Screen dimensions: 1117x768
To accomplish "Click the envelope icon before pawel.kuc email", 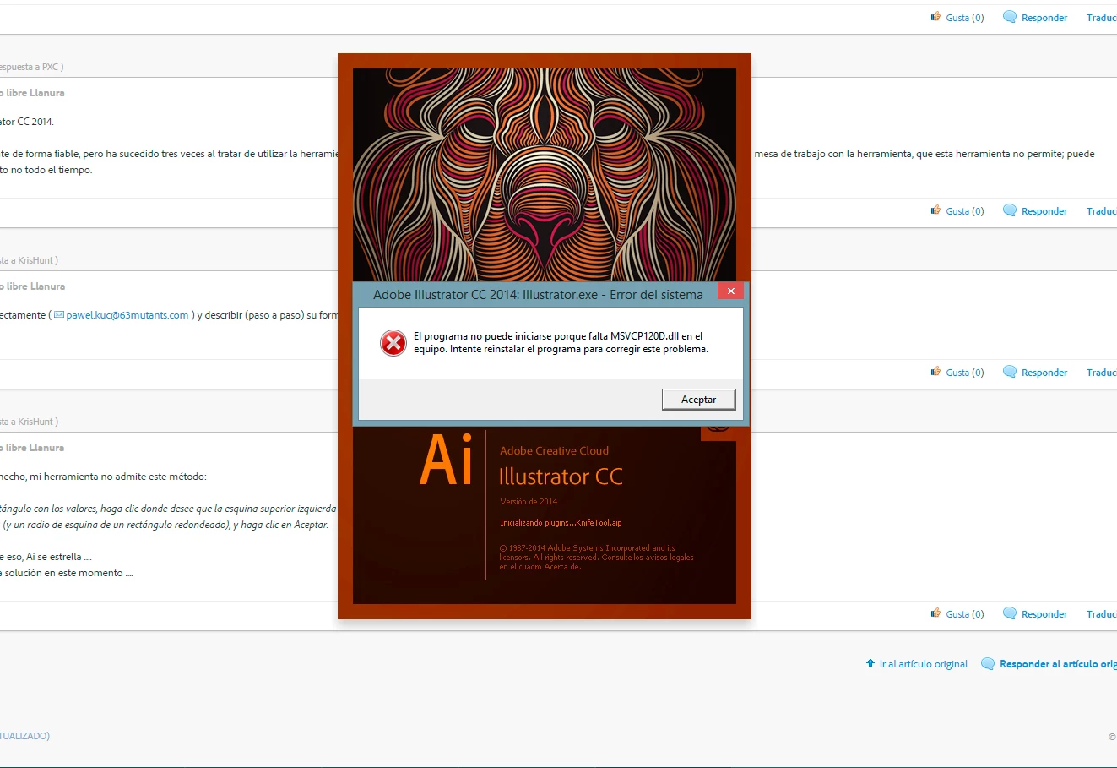I will click(59, 315).
